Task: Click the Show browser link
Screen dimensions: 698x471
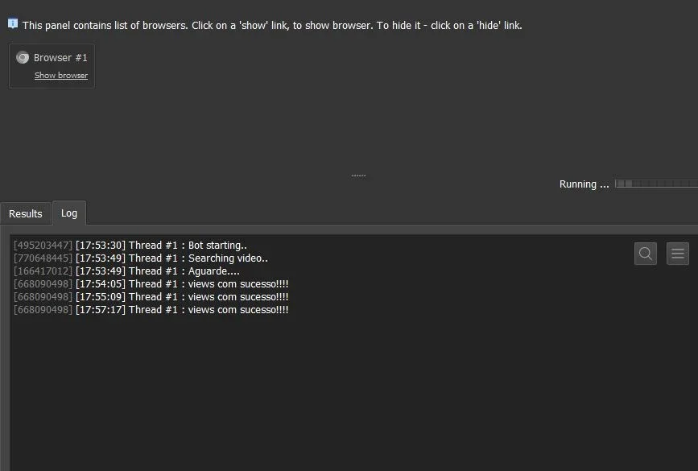Action: 61,76
